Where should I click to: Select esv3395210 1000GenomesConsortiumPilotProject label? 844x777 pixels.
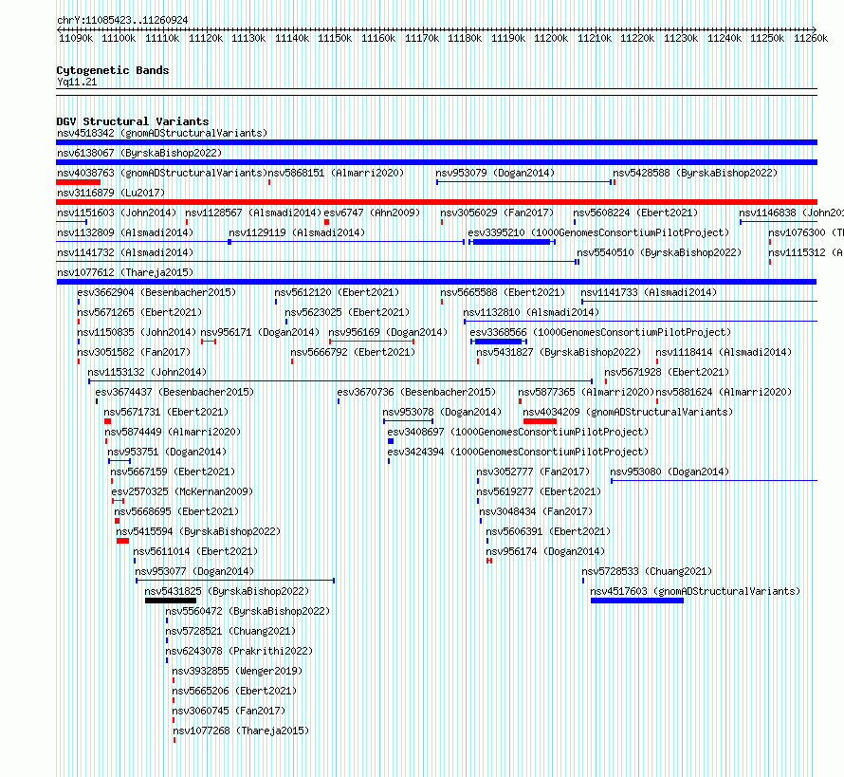[x=598, y=232]
